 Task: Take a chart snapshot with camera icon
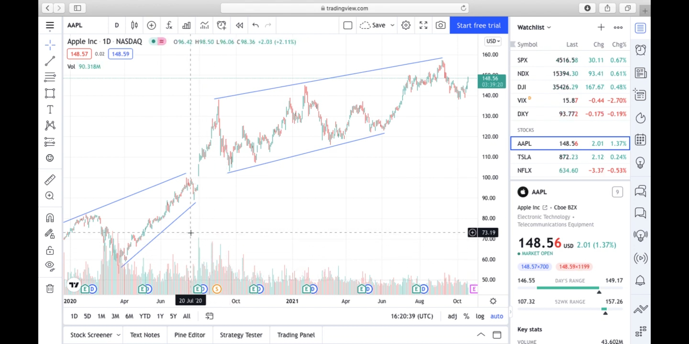[x=441, y=25]
